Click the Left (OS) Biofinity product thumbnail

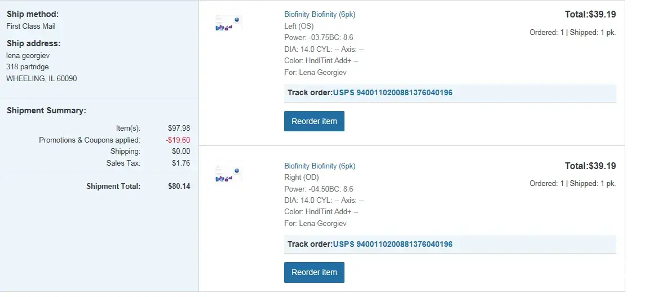tap(228, 24)
